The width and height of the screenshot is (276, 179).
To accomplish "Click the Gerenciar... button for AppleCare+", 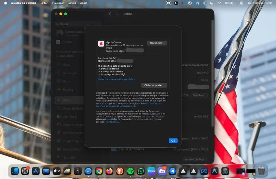I will click(157, 43).
